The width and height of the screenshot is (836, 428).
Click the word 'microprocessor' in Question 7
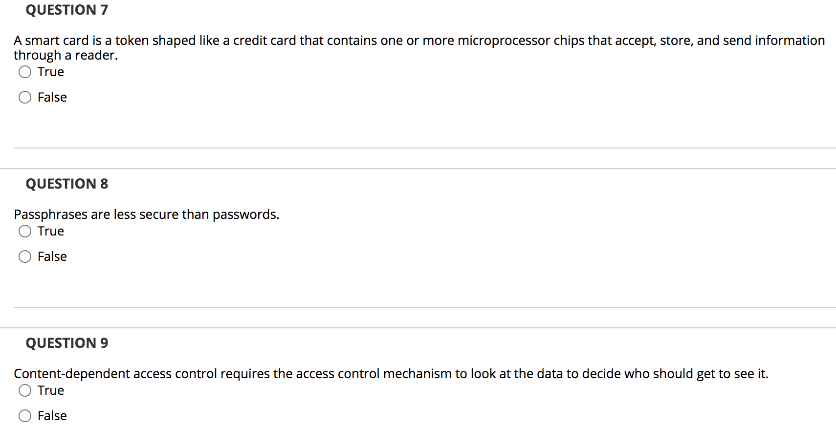point(504,41)
